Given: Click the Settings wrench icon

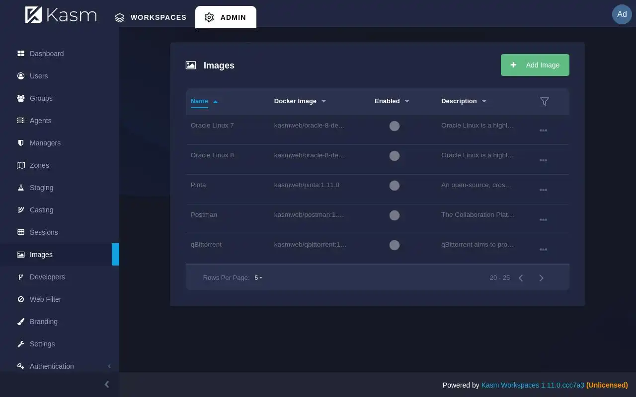Looking at the screenshot, I should pyautogui.click(x=21, y=344).
